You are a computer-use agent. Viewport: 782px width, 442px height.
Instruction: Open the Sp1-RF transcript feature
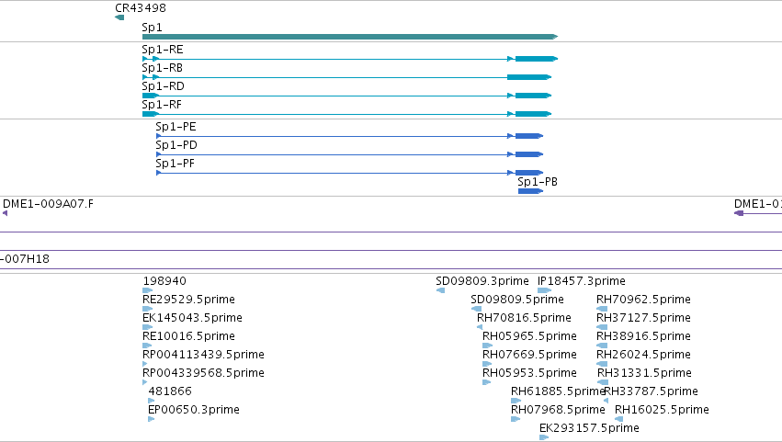(346, 114)
